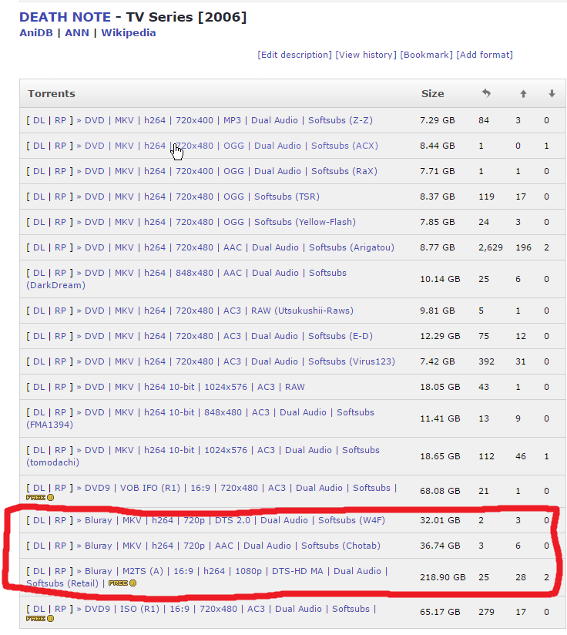
Task: Click the 32.01 GB size cell
Action: 440,520
